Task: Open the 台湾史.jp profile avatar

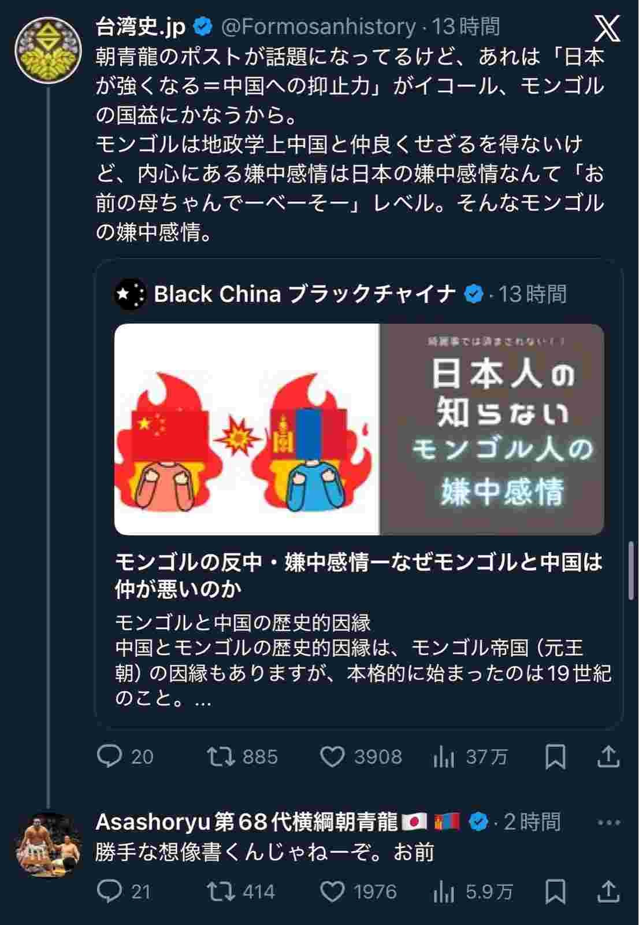Action: click(x=48, y=50)
